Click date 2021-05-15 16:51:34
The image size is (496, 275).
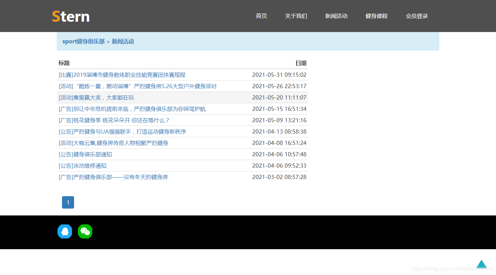[279, 109]
